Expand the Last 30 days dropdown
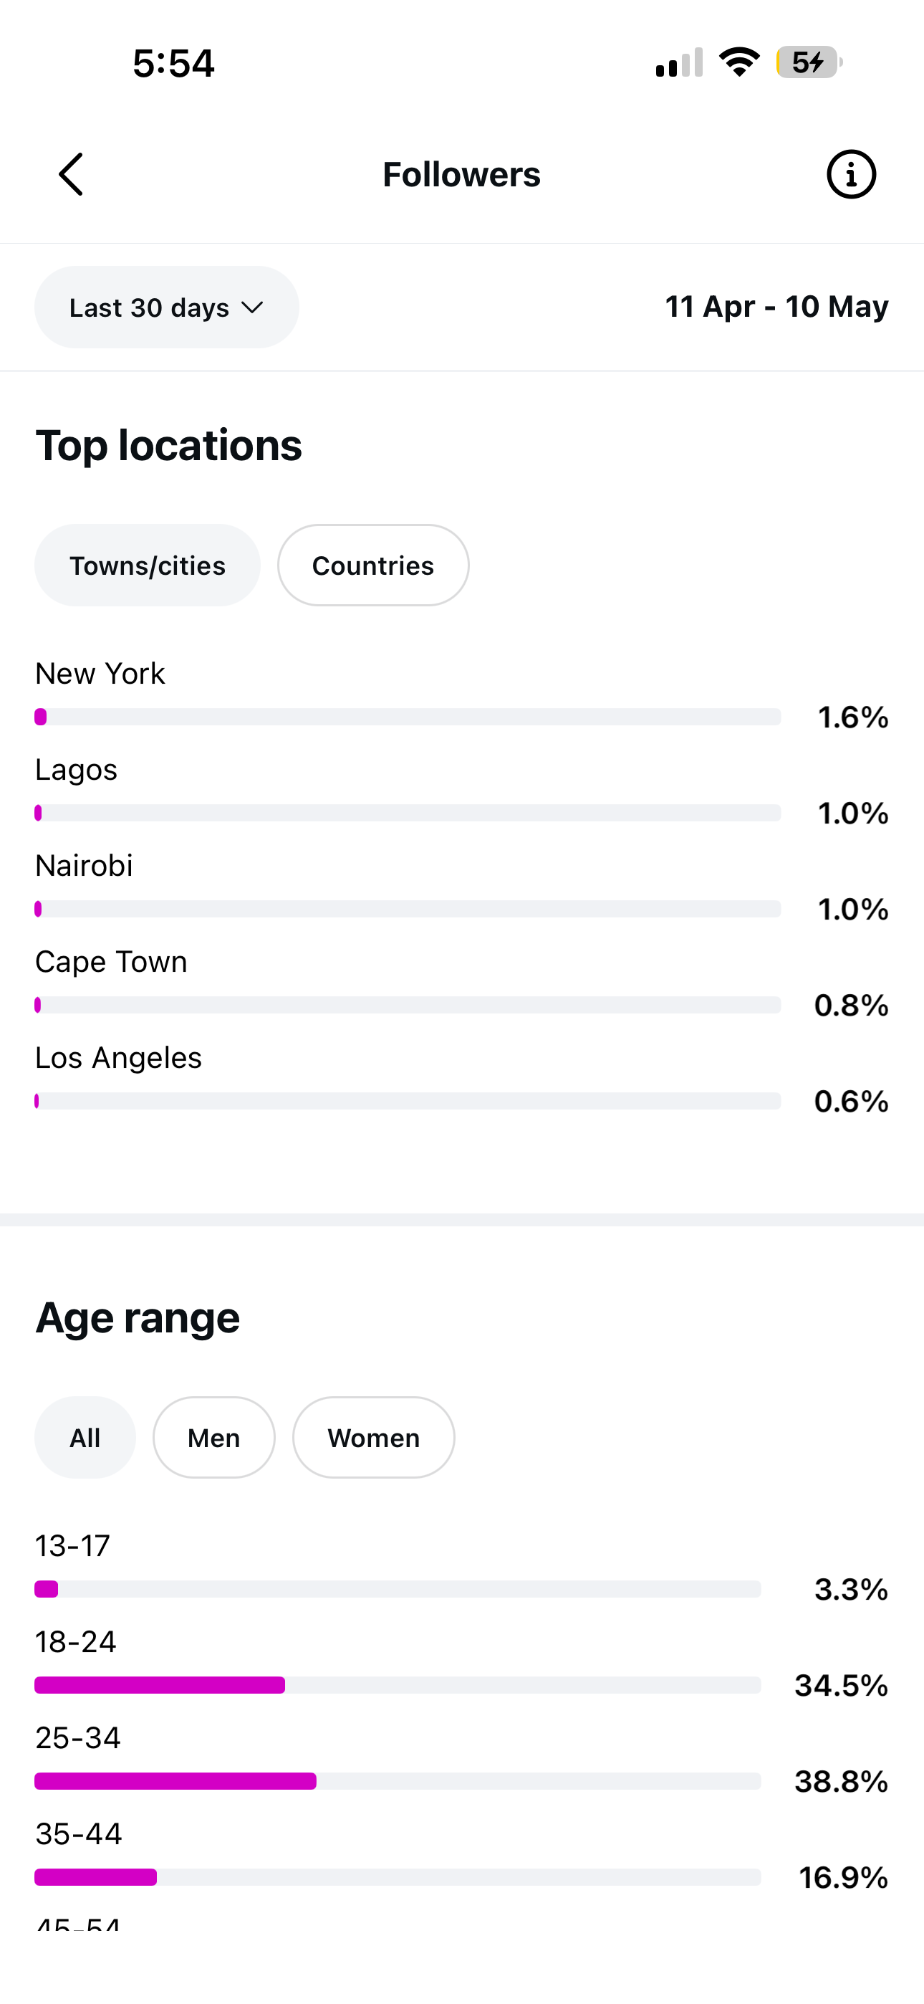The image size is (924, 2004). (166, 307)
